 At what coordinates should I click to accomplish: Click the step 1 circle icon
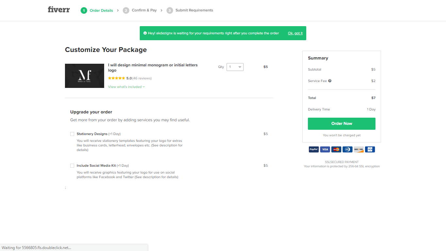pyautogui.click(x=84, y=10)
